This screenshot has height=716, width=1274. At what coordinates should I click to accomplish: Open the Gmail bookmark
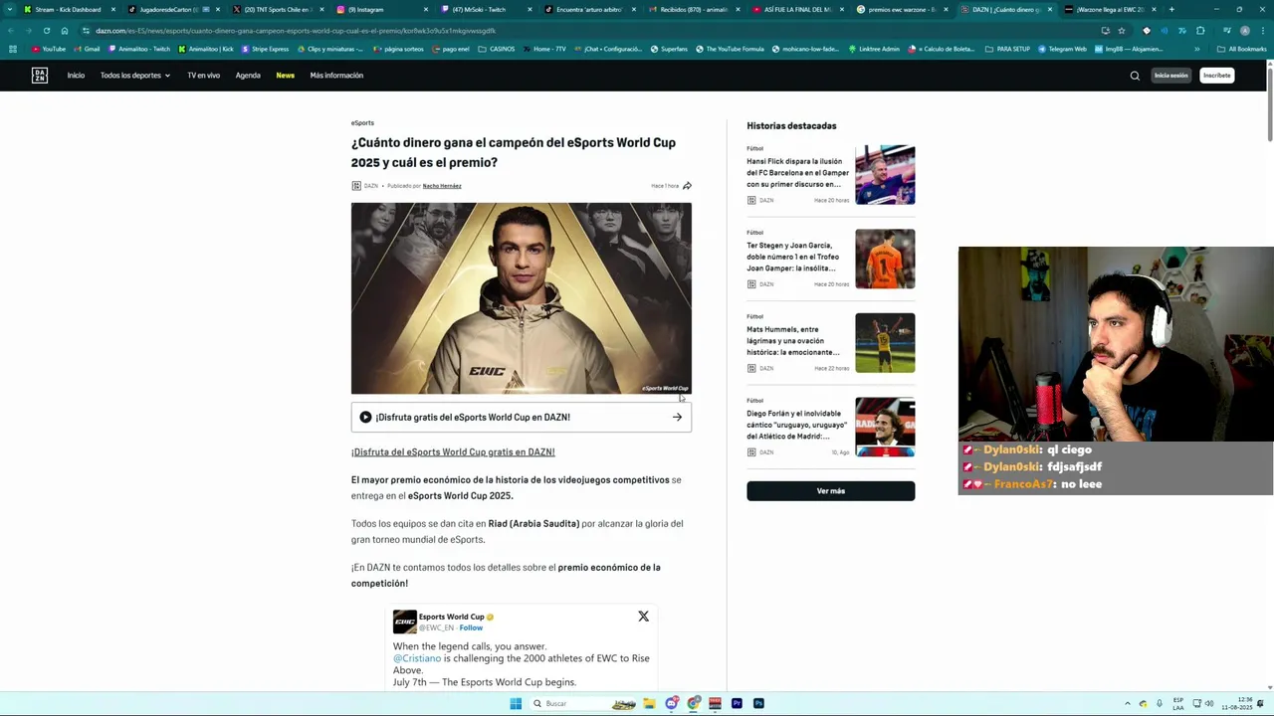click(87, 49)
